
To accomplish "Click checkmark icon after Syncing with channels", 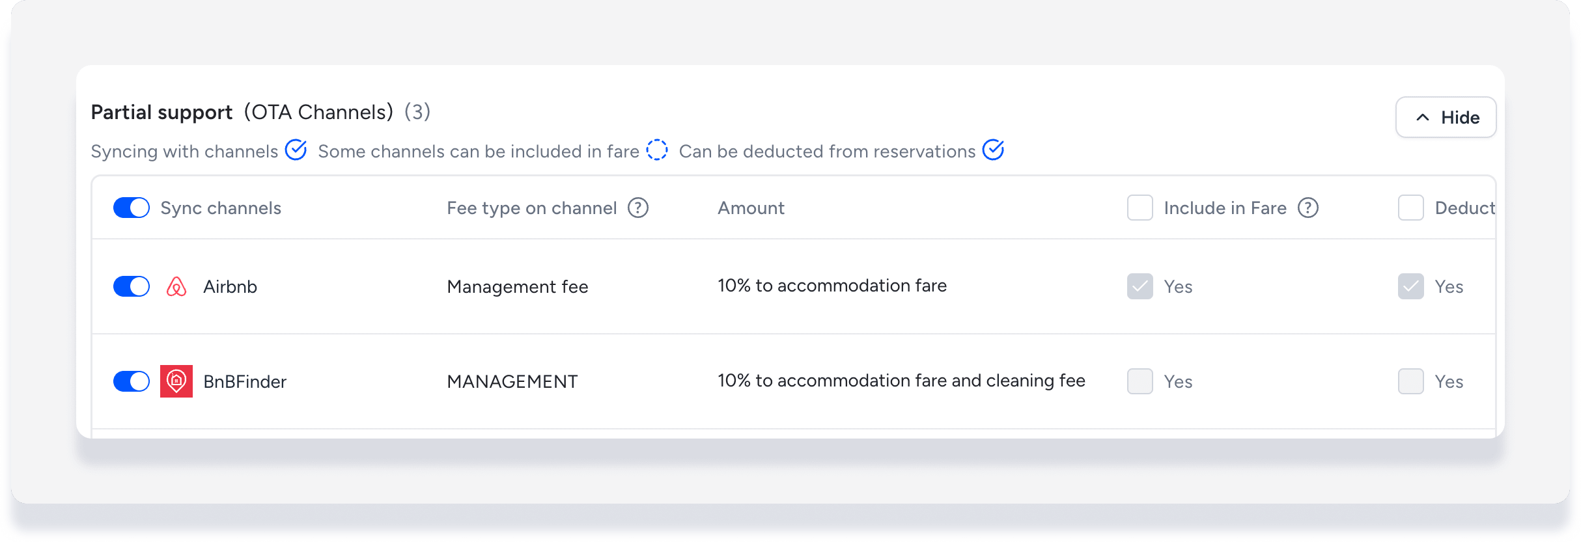I will pyautogui.click(x=296, y=150).
